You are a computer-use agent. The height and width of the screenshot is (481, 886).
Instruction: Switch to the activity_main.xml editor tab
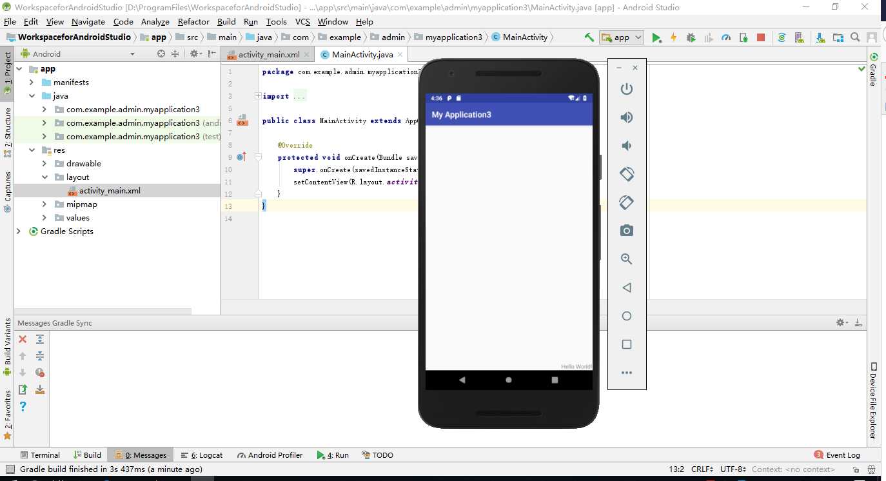click(x=269, y=55)
